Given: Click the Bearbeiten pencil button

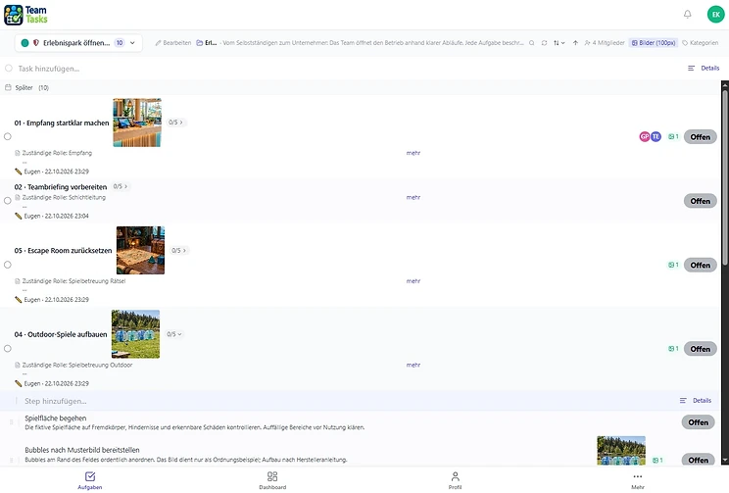Looking at the screenshot, I should click(x=173, y=43).
